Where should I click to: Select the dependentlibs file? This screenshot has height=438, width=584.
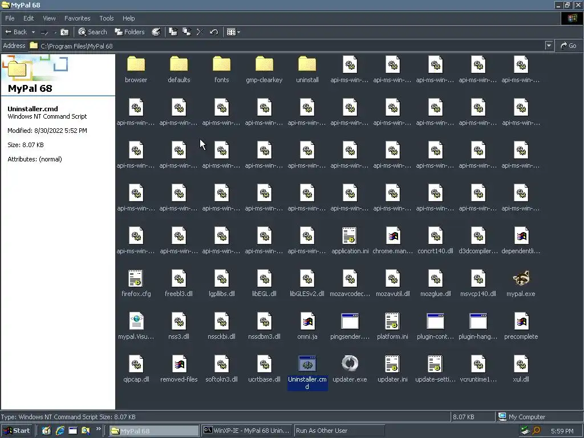click(521, 241)
